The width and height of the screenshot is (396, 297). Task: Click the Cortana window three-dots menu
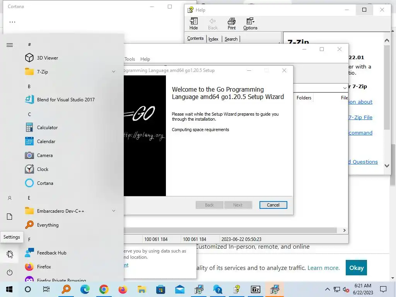(x=12, y=22)
